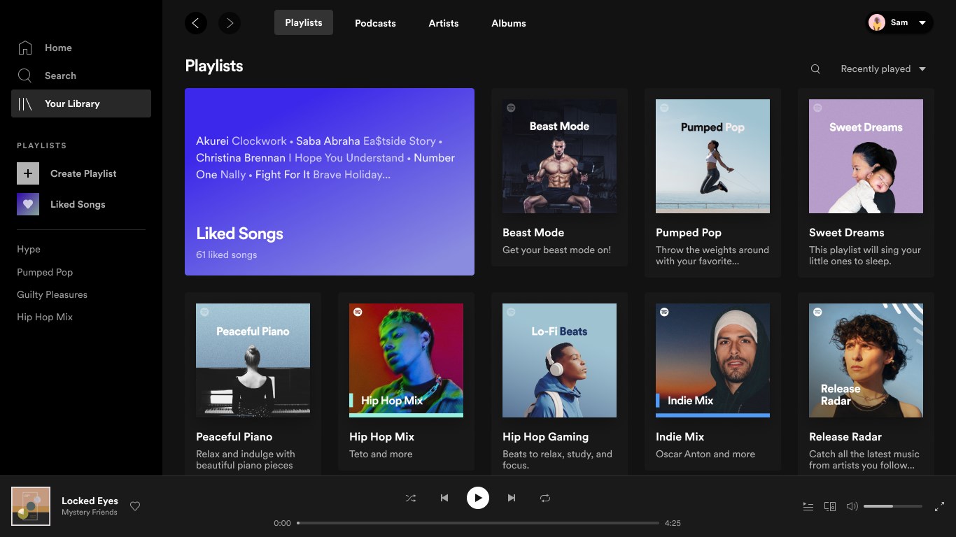Switch to the Podcasts tab

375,23
